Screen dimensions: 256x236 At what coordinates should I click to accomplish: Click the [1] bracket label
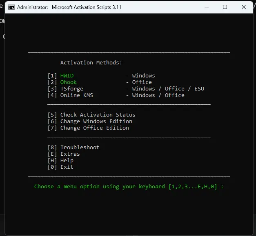52,76
